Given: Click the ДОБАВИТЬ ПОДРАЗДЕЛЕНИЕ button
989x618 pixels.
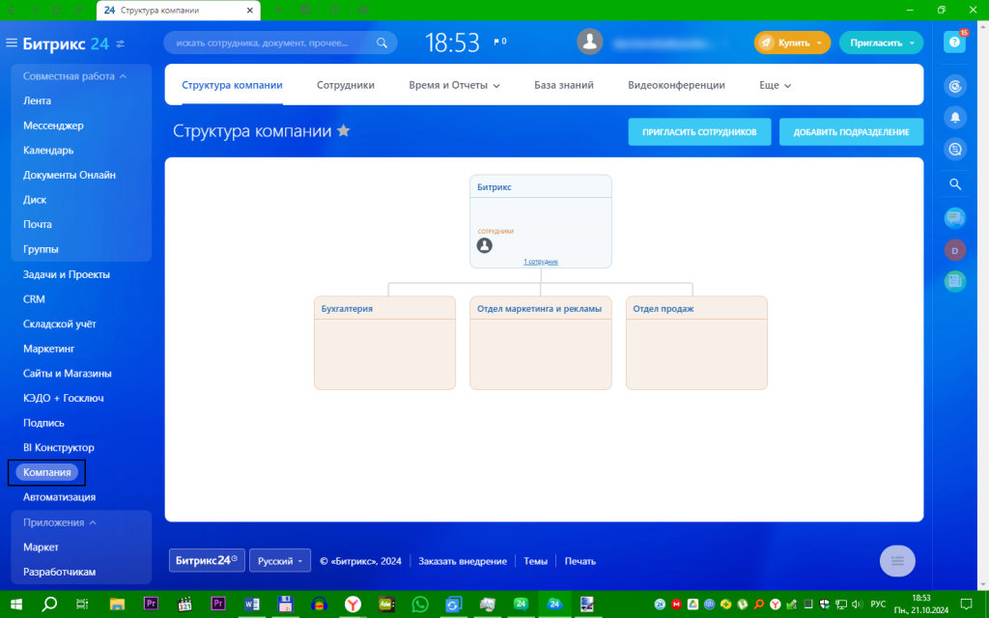Looking at the screenshot, I should pos(851,131).
